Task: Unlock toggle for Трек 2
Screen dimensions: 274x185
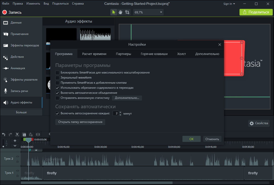Action: (x=18, y=161)
